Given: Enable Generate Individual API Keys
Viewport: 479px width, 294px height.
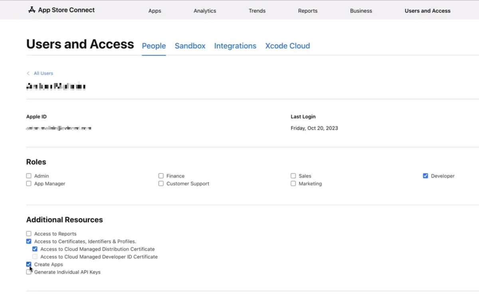Looking at the screenshot, I should 29,272.
